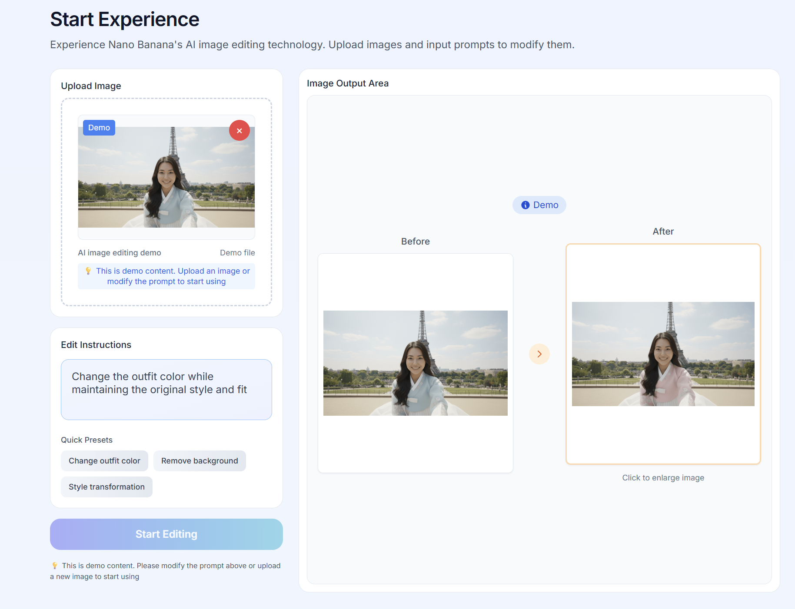Remove the demo image with the red X

coord(239,130)
